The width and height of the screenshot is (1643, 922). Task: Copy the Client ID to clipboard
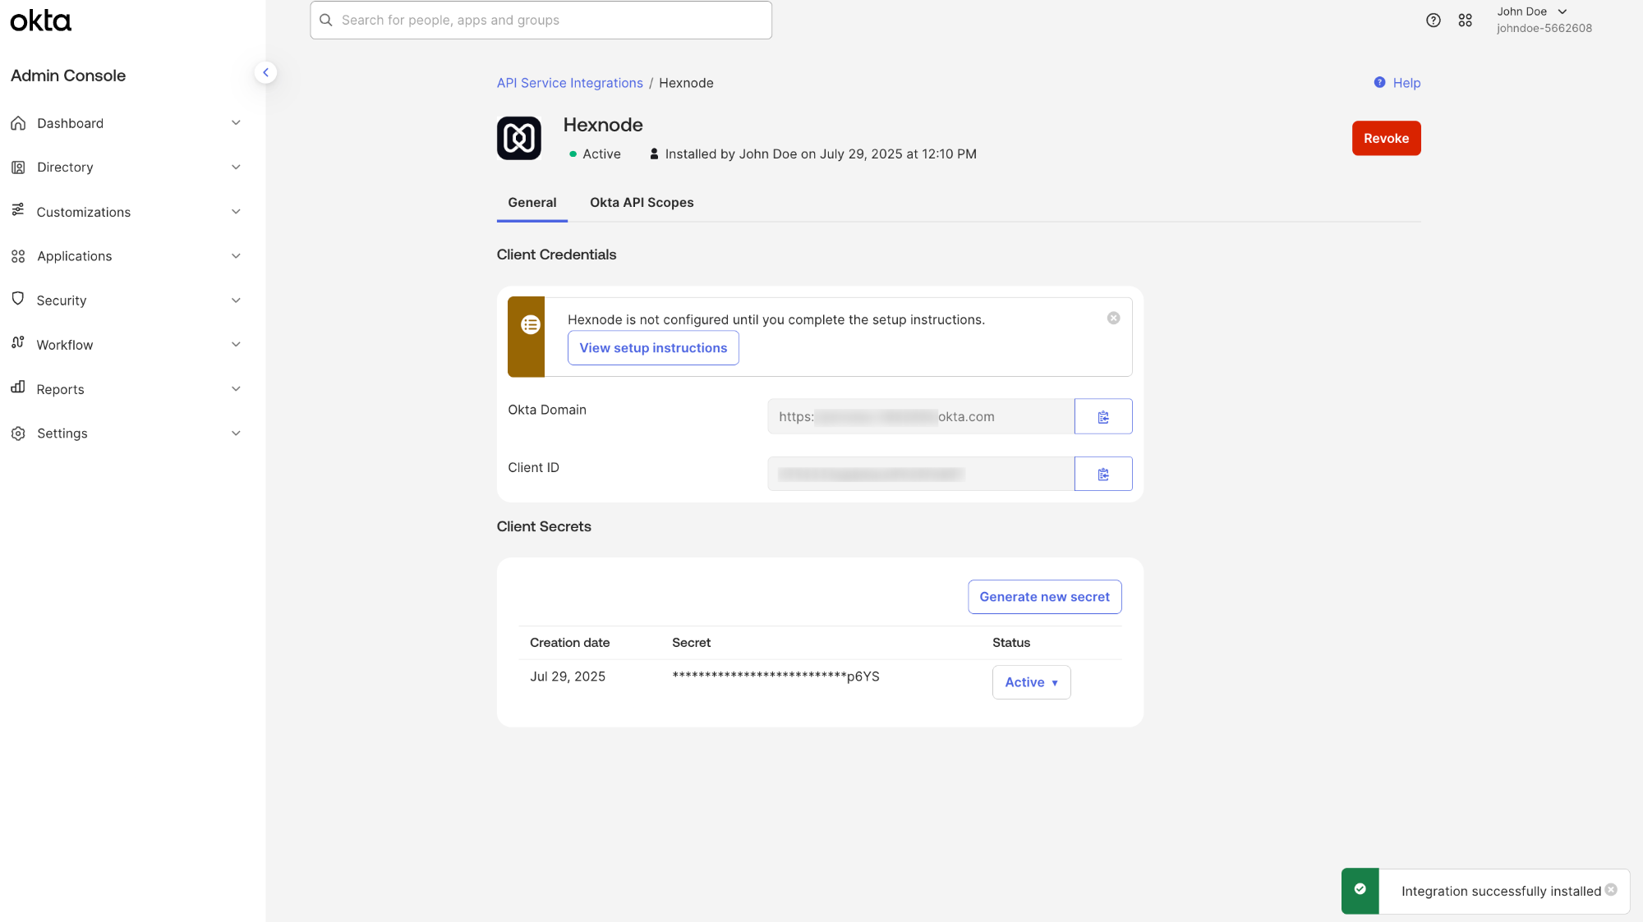1103,474
